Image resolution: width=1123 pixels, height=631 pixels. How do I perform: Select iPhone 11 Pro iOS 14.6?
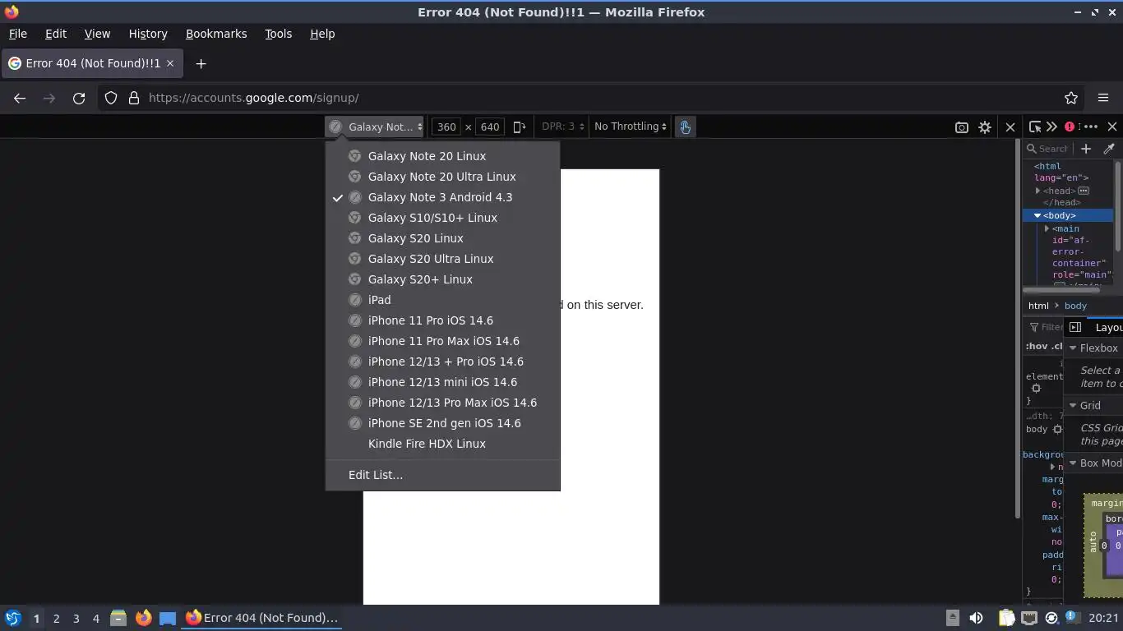442,320
